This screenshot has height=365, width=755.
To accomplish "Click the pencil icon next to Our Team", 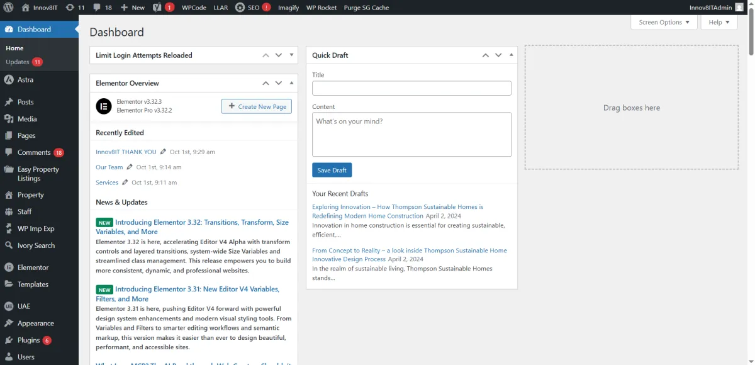I will 130,167.
